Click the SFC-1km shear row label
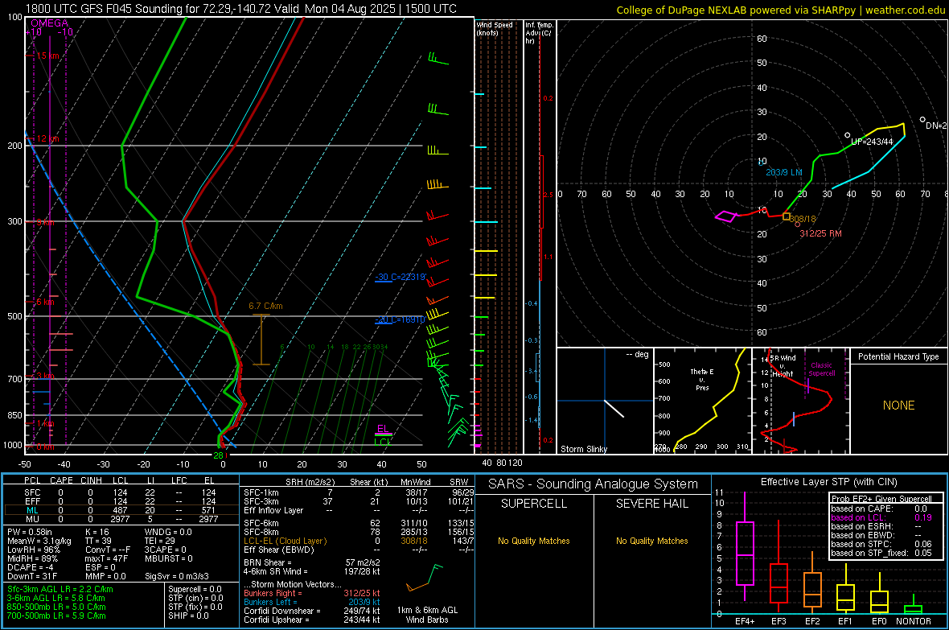Image resolution: width=949 pixels, height=630 pixels. pyautogui.click(x=261, y=492)
